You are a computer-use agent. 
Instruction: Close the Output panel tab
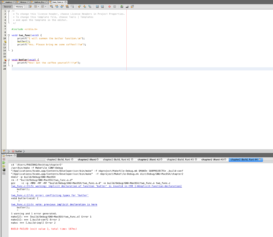[x=15, y=155]
